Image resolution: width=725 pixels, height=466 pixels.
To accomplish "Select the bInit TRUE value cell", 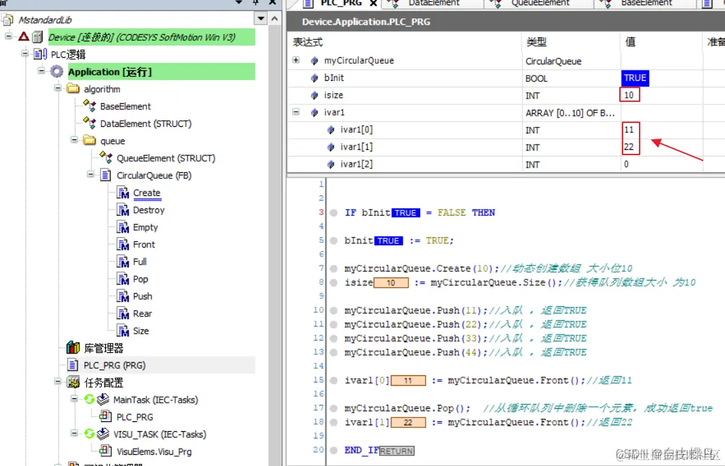I will coord(635,78).
